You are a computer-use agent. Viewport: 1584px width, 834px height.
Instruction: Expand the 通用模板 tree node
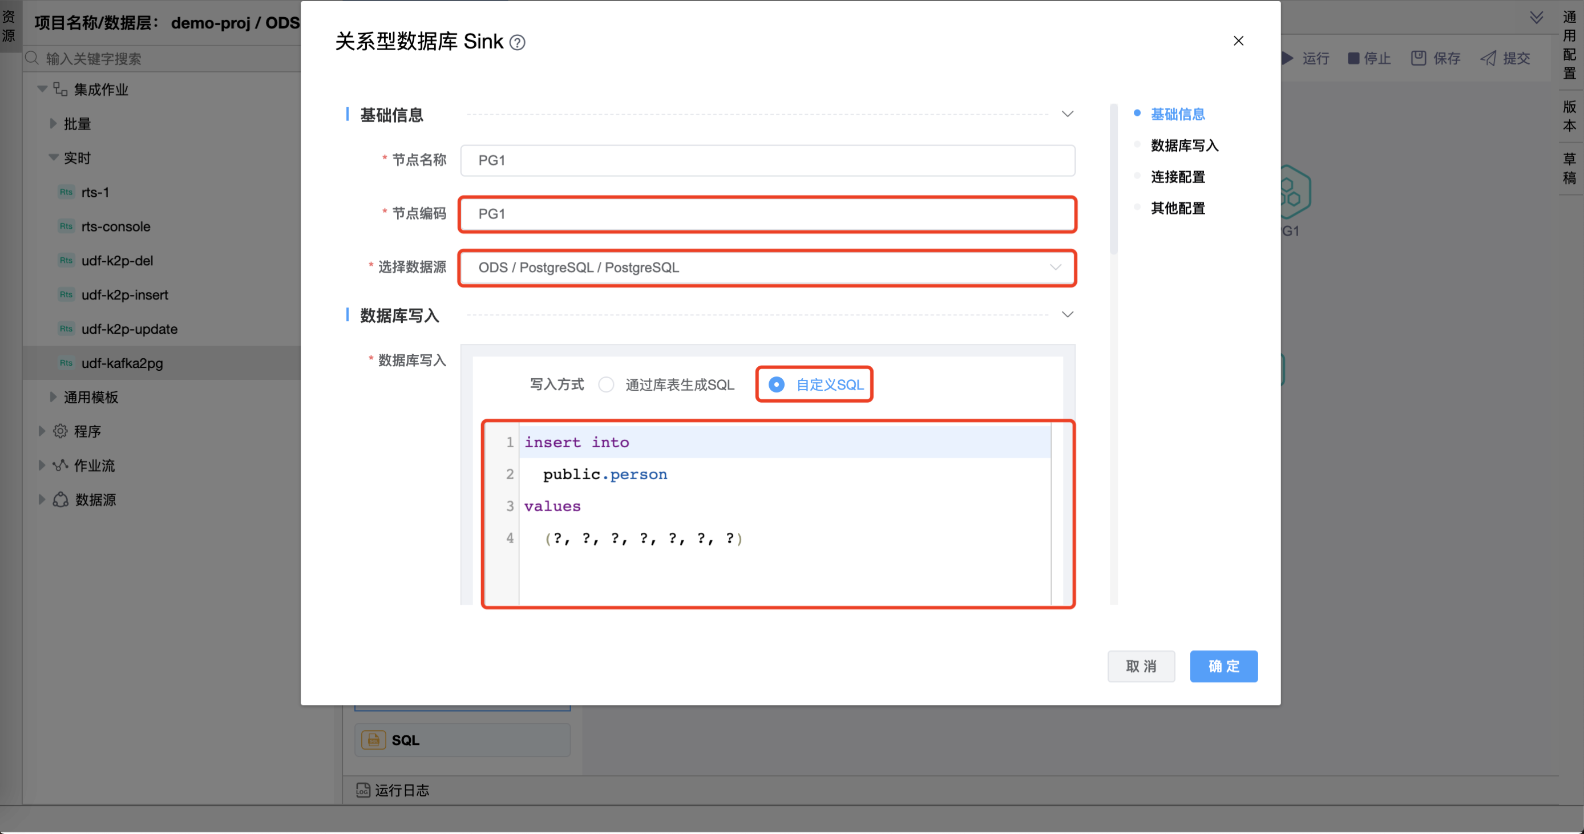(53, 397)
